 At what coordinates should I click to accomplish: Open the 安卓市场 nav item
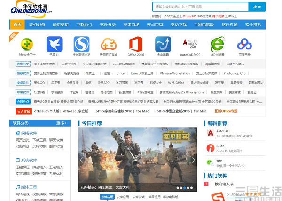click(155, 24)
